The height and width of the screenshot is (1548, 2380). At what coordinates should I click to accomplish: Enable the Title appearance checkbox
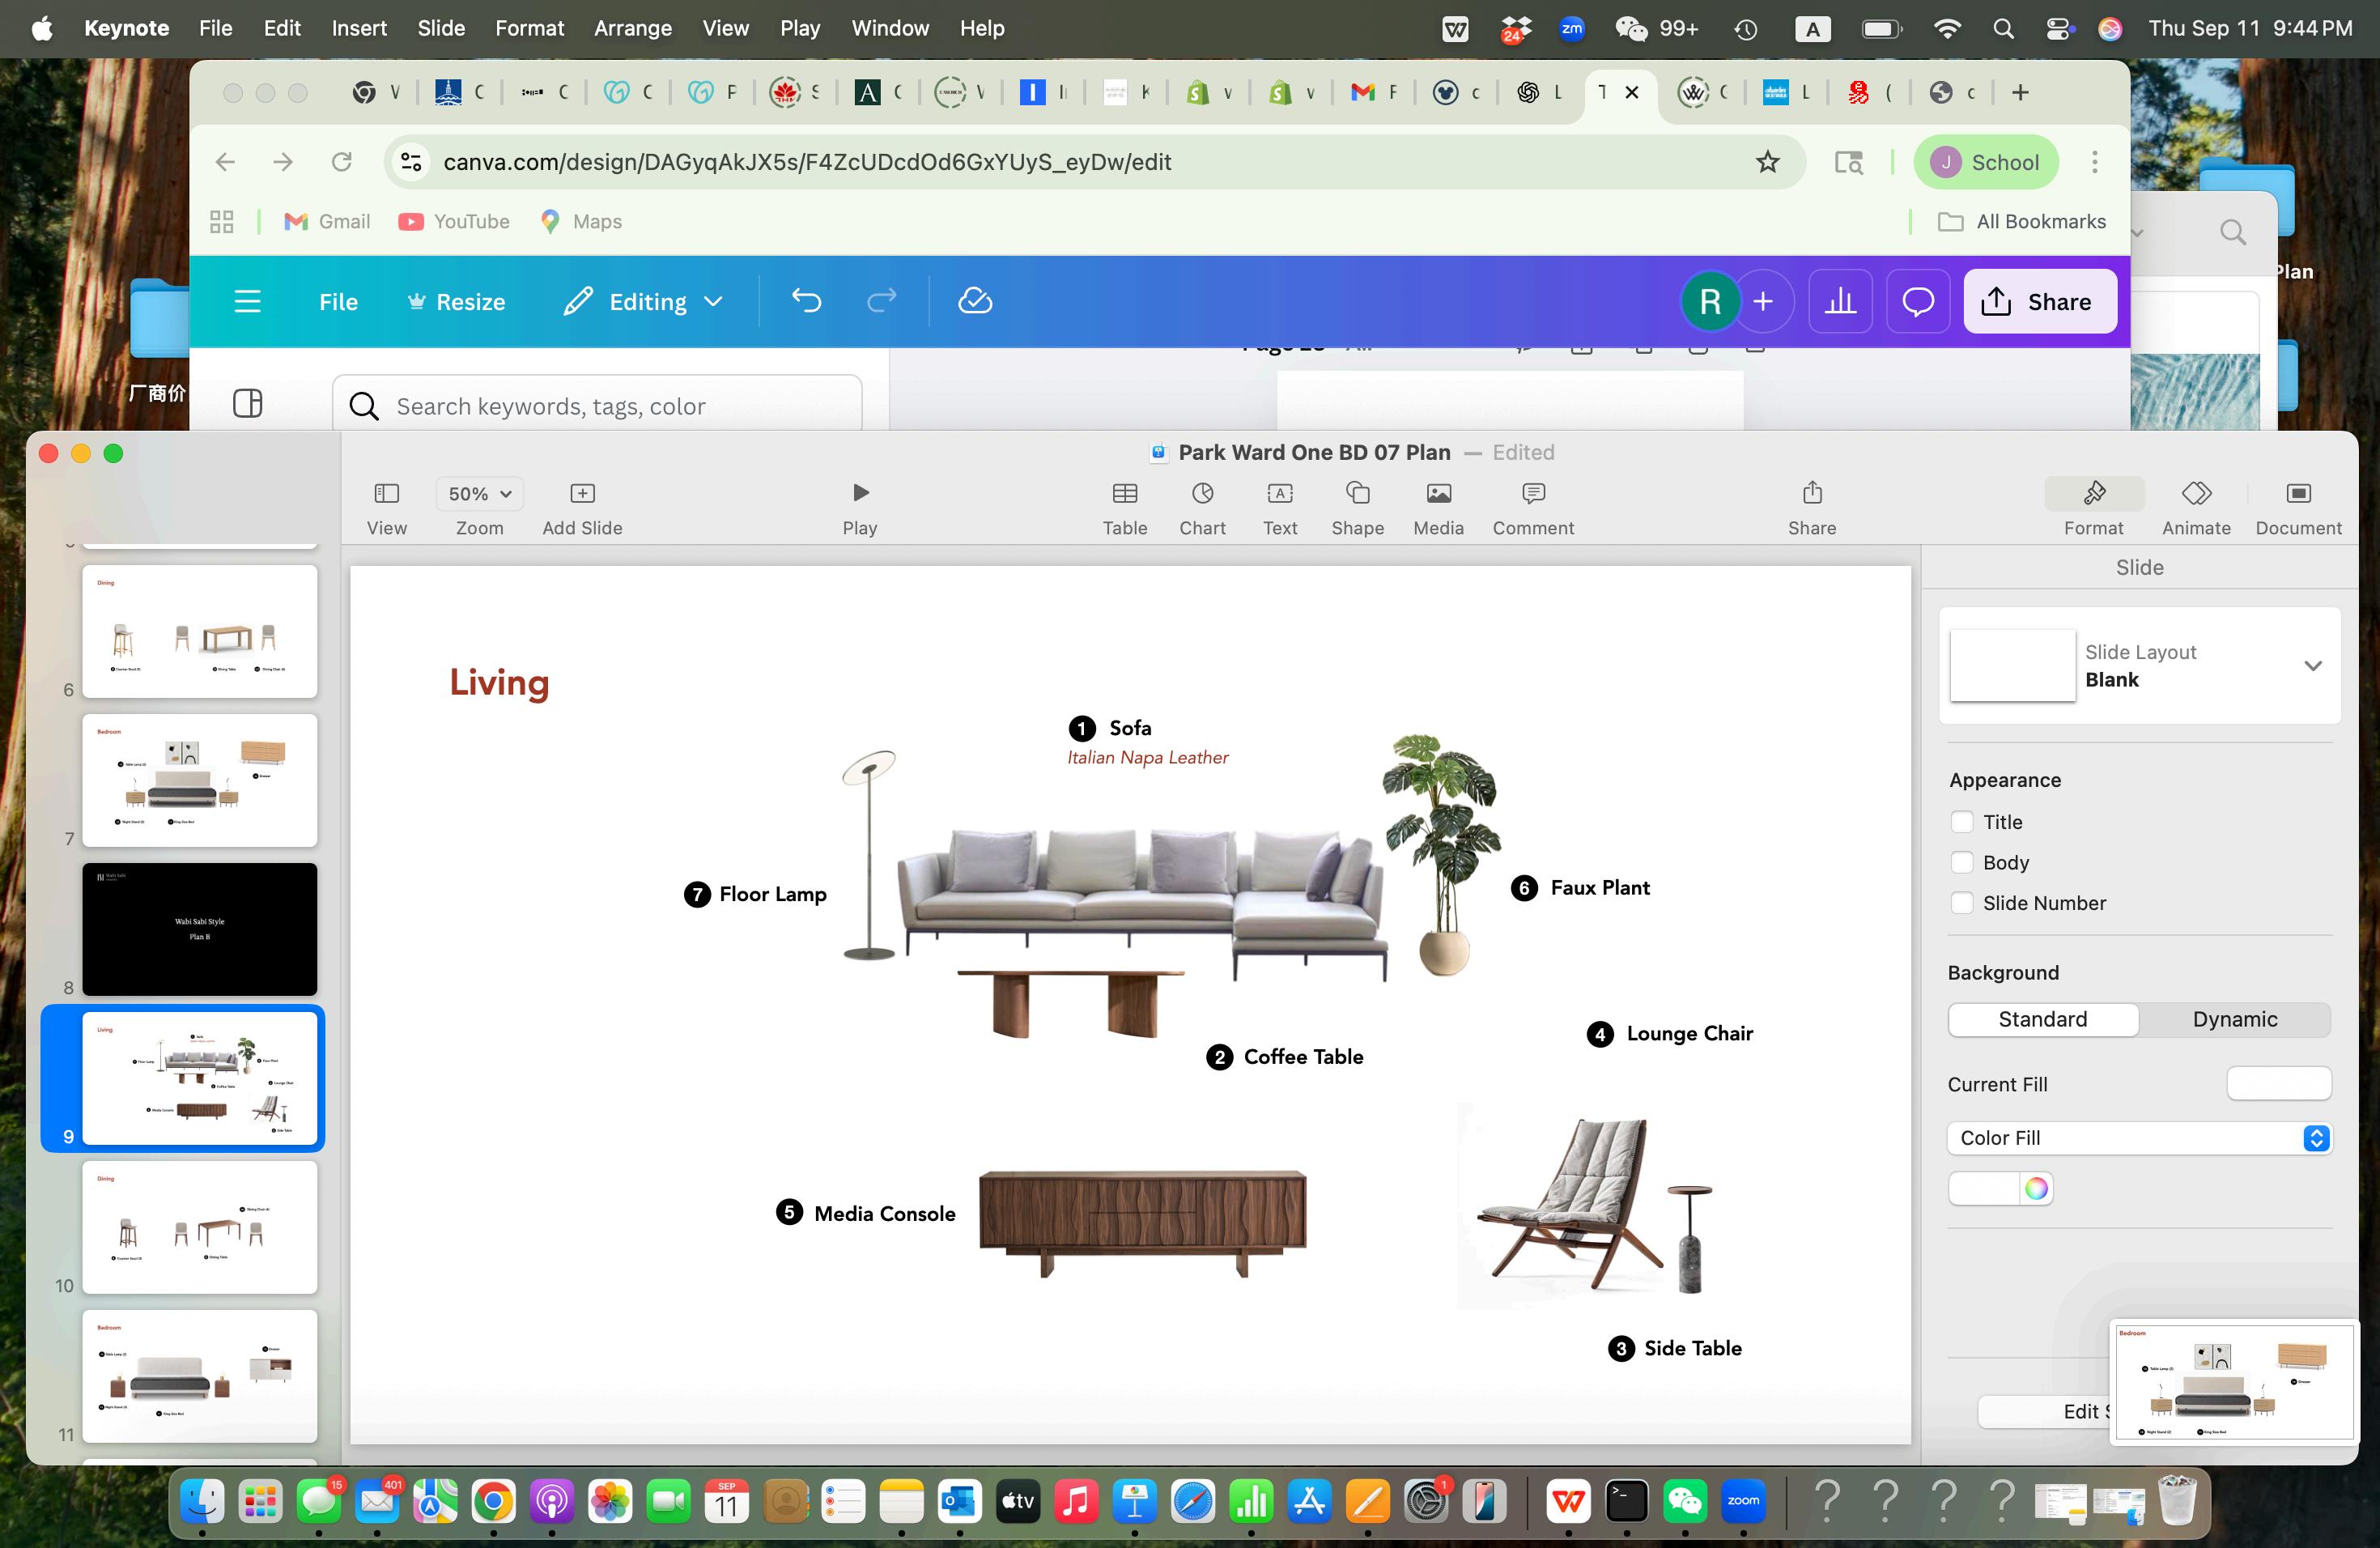point(1962,822)
